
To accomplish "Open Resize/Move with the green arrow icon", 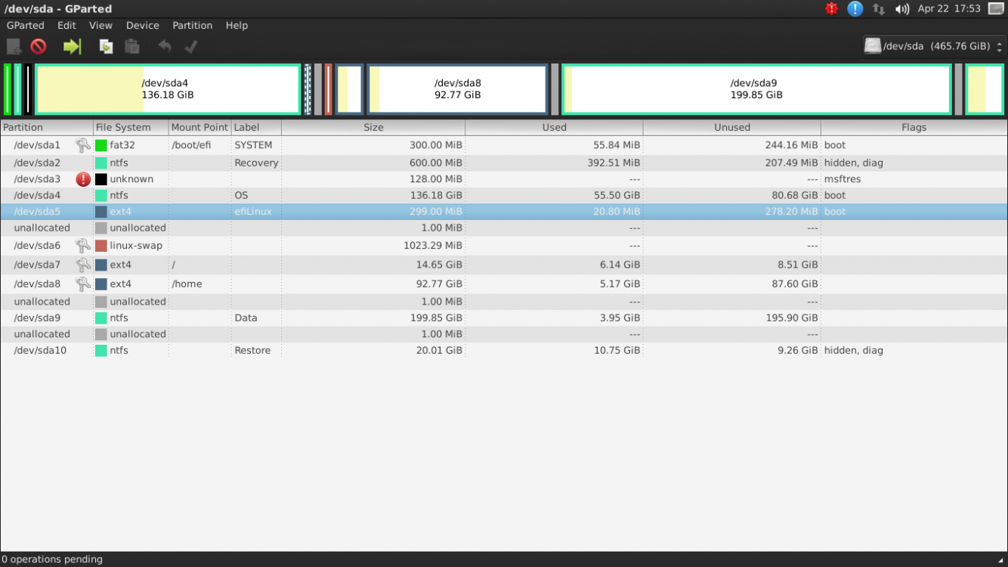I will [72, 47].
